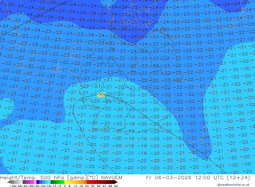Click the 0 legend scale label
Viewport: 255px width, 187px height.
pyautogui.click(x=65, y=186)
